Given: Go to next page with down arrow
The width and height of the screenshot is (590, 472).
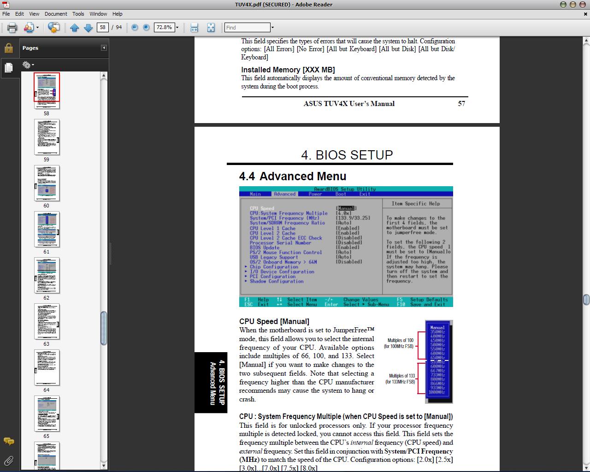Looking at the screenshot, I should tap(88, 28).
